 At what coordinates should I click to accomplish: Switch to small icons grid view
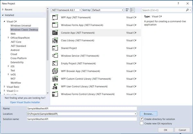coord(127,10)
